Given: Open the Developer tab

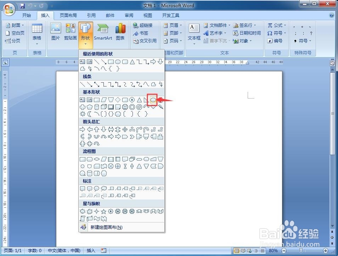Looking at the screenshot, I should (x=170, y=15).
